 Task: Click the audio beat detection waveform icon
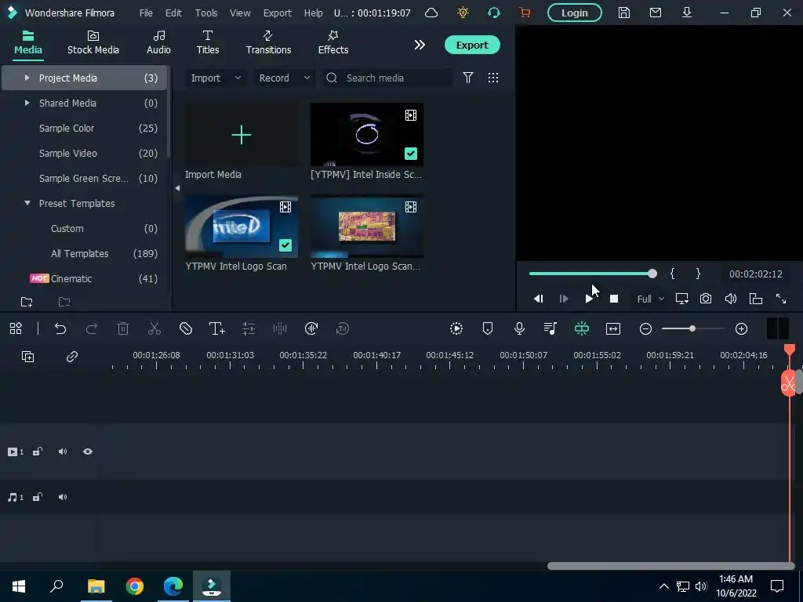(280, 328)
